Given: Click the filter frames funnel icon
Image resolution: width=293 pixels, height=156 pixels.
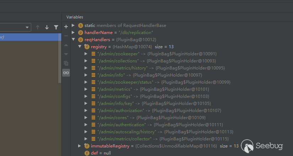Looking at the screenshot, I should 56,27.
